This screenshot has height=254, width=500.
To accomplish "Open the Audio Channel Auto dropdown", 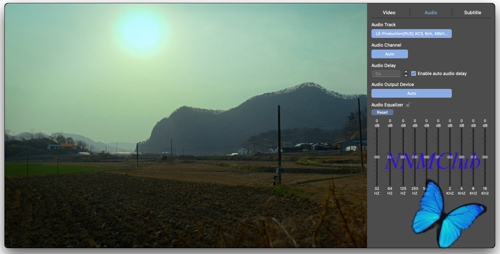I will coord(390,54).
